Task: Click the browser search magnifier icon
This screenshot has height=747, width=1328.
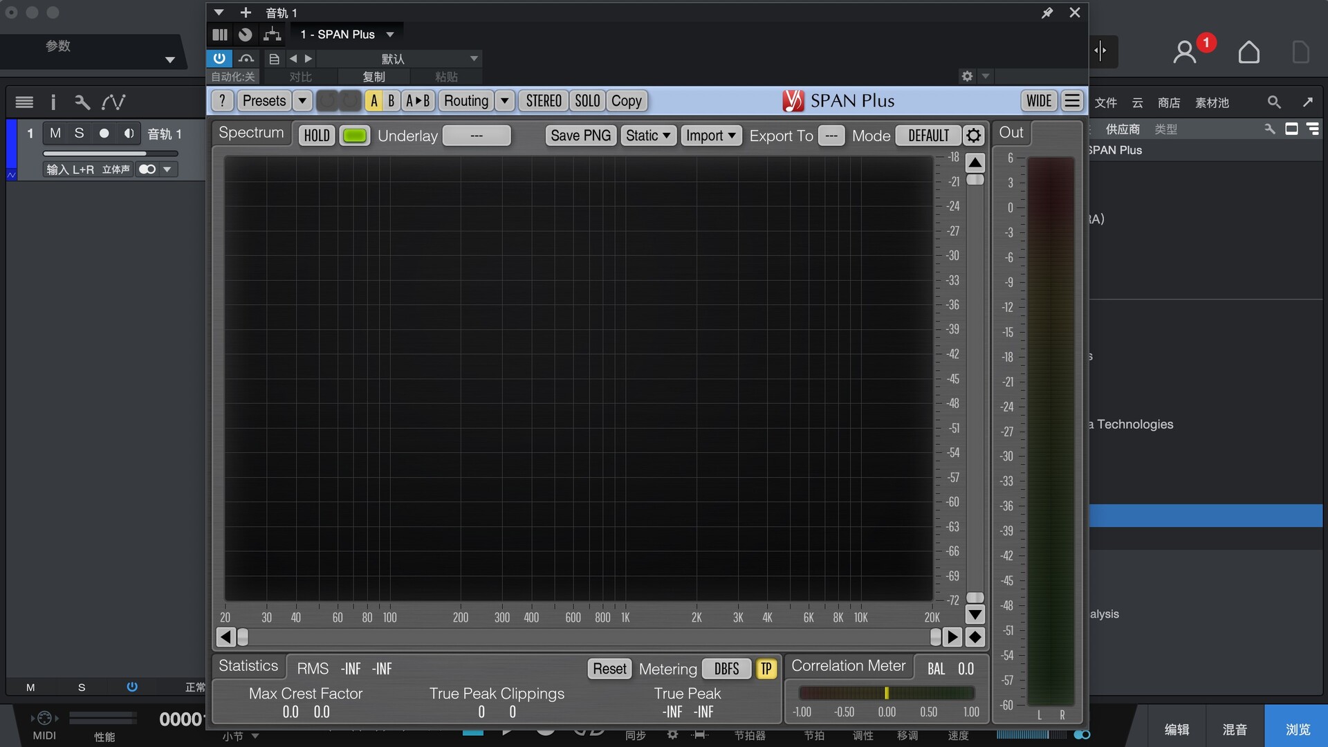Action: point(1273,102)
